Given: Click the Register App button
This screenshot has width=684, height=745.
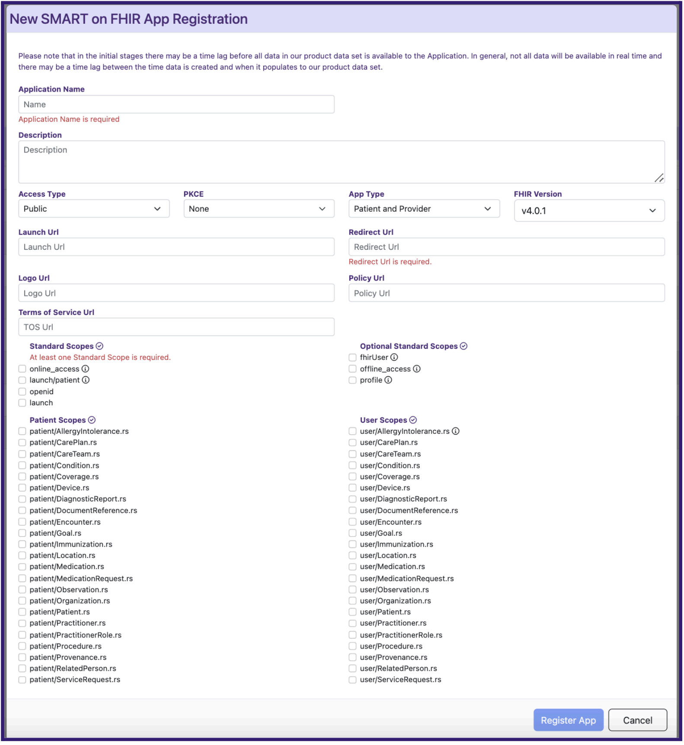Looking at the screenshot, I should pos(568,720).
